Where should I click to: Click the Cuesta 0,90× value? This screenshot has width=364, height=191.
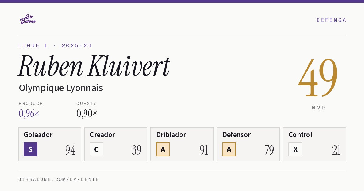point(87,113)
